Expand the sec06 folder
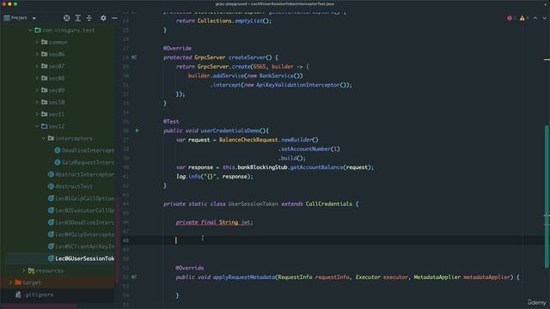Viewport: 550px width, 309px height. click(x=37, y=54)
